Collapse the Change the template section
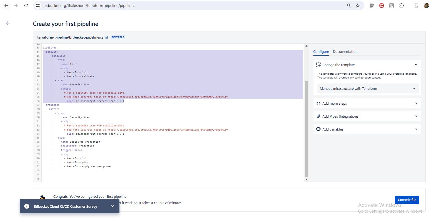 [x=416, y=65]
